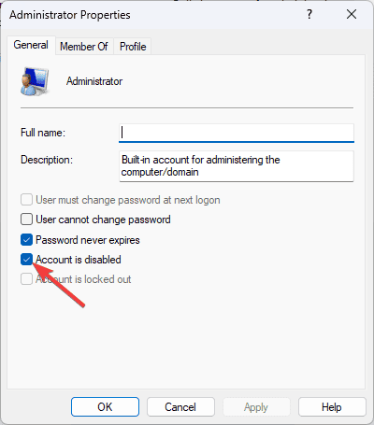
Task: Click the Administrator Properties title bar
Action: coord(156,15)
